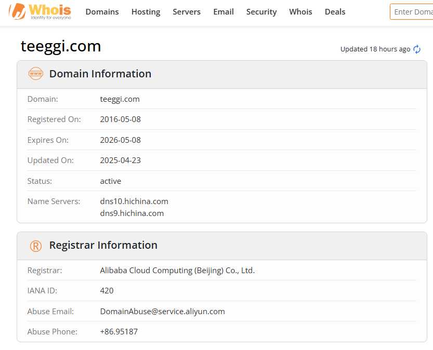Image resolution: width=433 pixels, height=350 pixels.
Task: Open the Hosting menu
Action: click(146, 11)
